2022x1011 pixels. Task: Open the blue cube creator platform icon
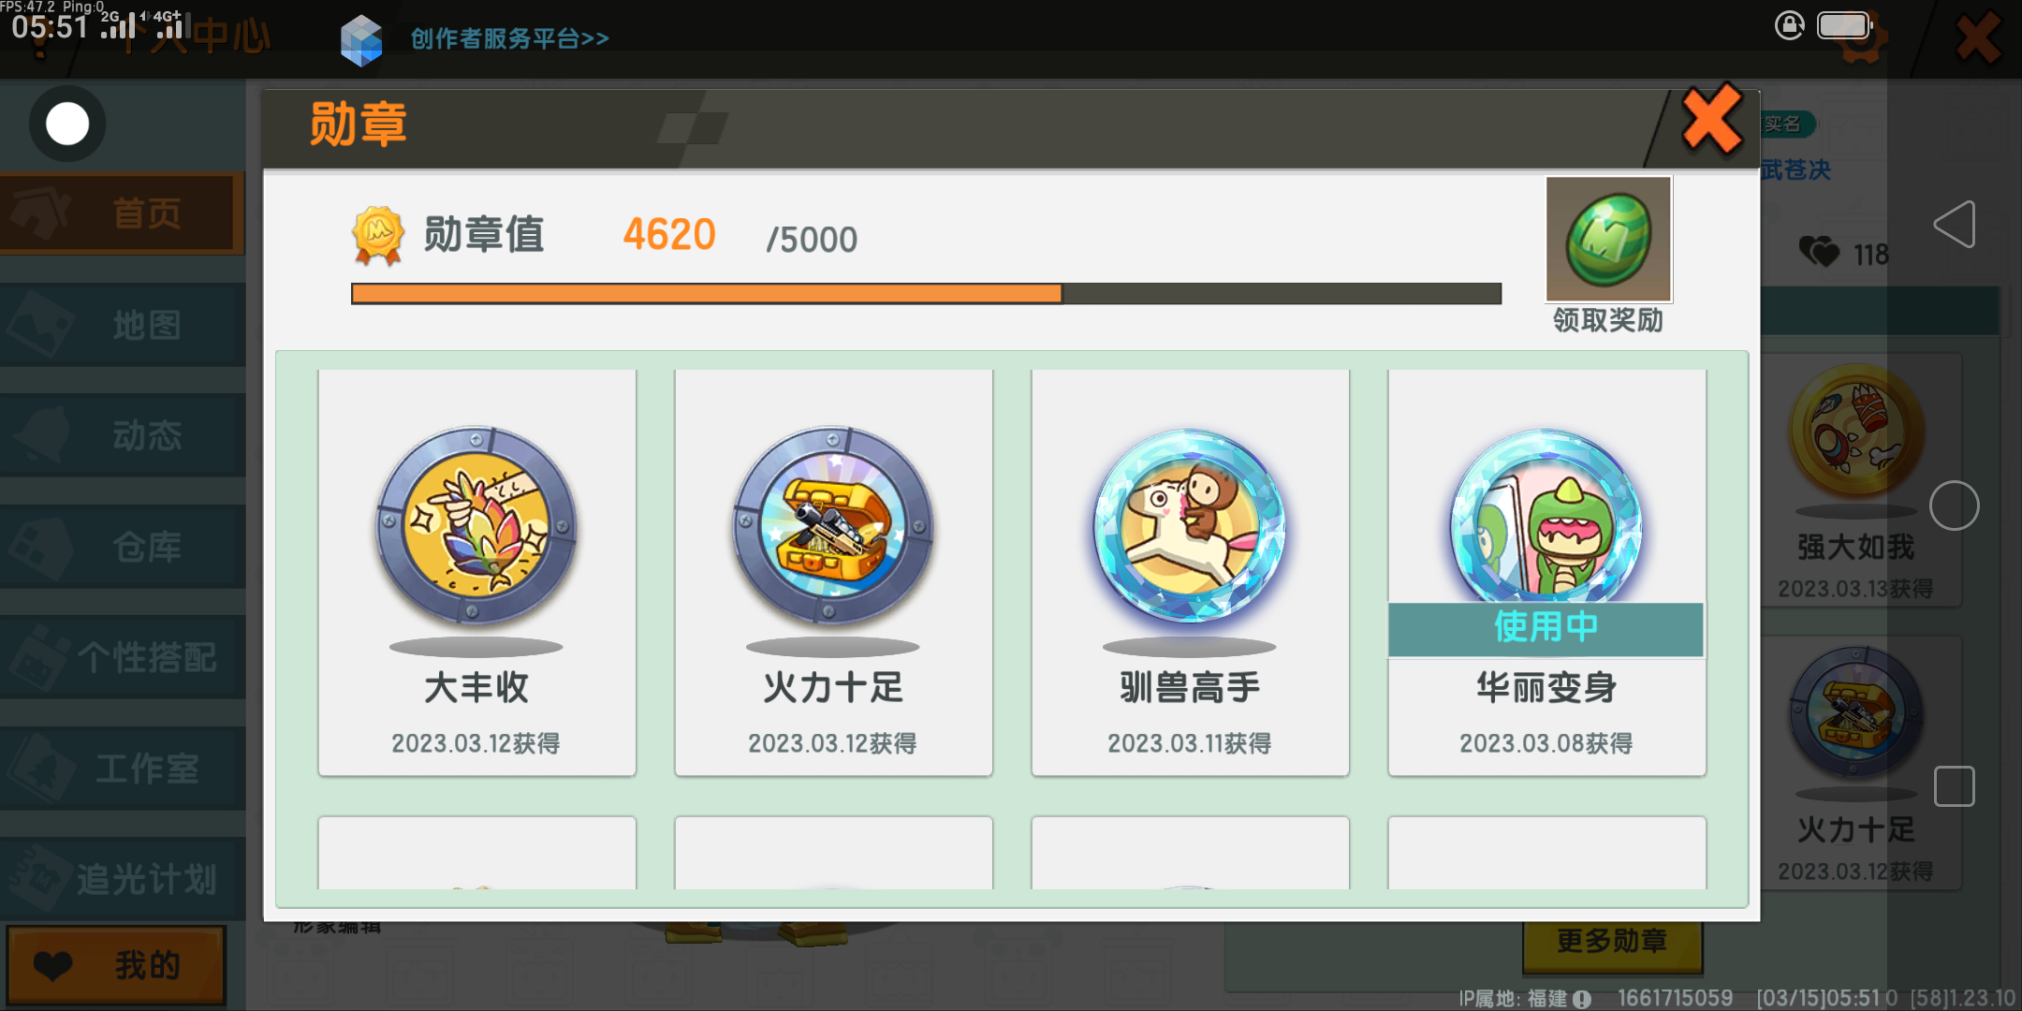click(x=361, y=40)
